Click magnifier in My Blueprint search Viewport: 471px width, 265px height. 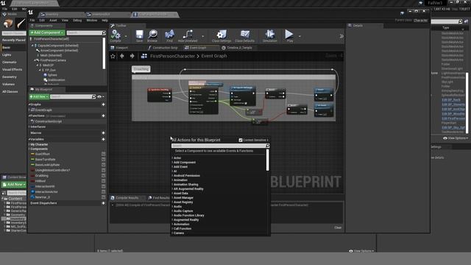[93, 96]
